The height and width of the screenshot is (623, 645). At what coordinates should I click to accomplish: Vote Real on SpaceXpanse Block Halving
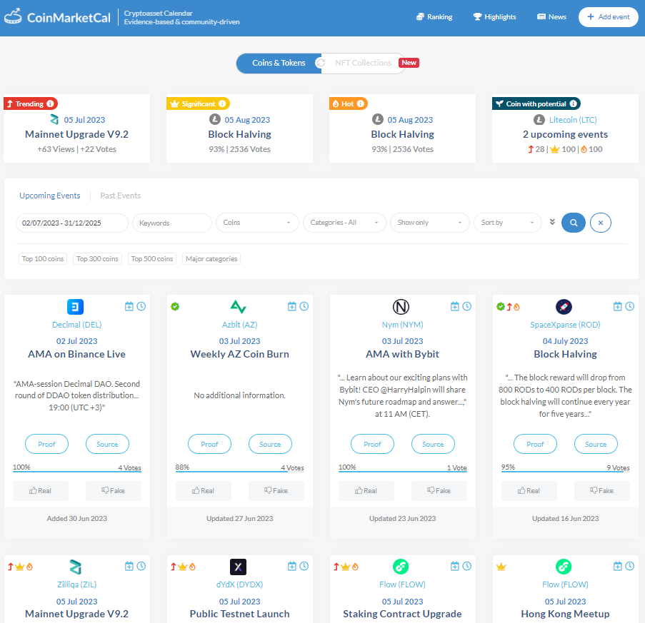[529, 491]
